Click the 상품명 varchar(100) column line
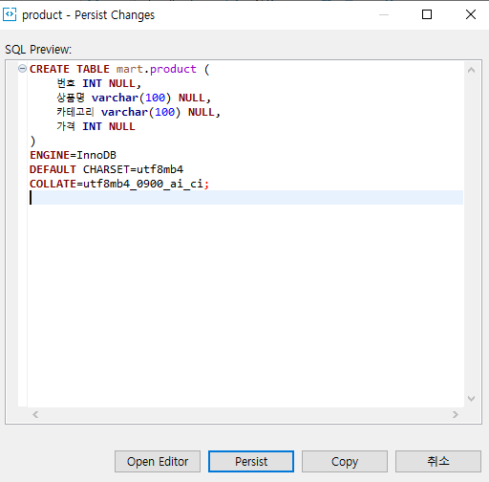The height and width of the screenshot is (482, 489). pyautogui.click(x=134, y=98)
